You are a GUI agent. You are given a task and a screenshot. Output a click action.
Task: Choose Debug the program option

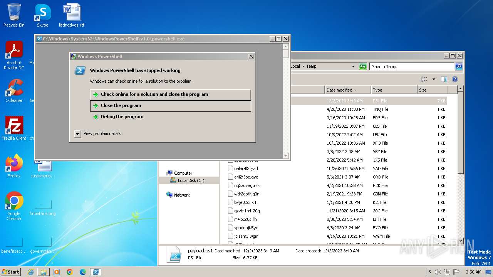(170, 117)
